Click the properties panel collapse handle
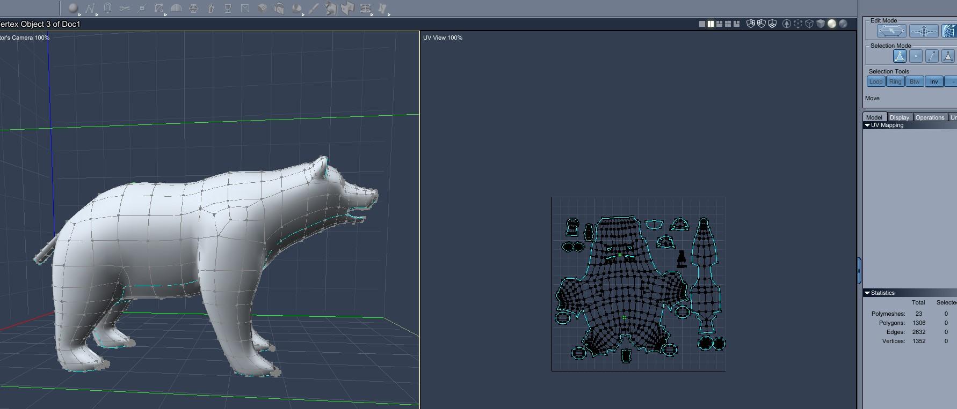The width and height of the screenshot is (957, 409). click(x=859, y=271)
